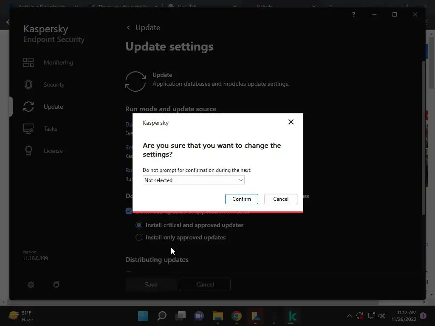435x326 pixels.
Task: Click the sync status tray icon
Action: click(x=360, y=316)
